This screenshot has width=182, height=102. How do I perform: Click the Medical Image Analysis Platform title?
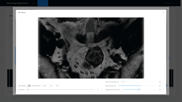click(x=17, y=3)
